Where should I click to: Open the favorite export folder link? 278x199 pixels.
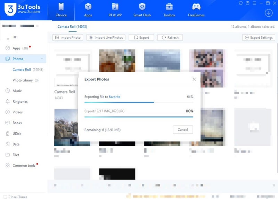tap(115, 97)
